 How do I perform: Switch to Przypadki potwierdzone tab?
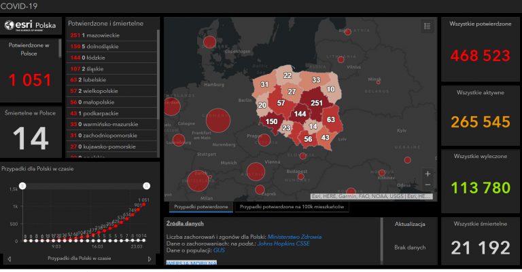pyautogui.click(x=201, y=207)
